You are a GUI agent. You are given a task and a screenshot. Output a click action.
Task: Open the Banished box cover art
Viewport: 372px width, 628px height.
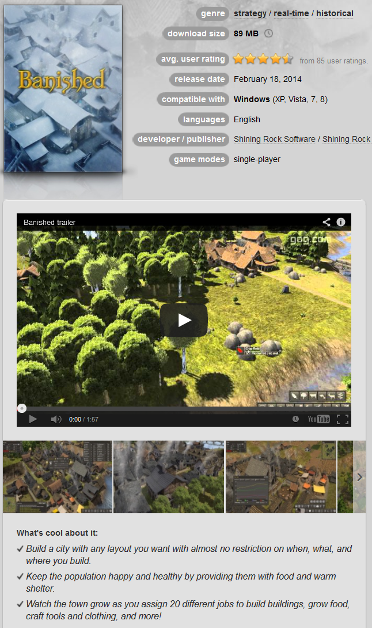click(63, 88)
